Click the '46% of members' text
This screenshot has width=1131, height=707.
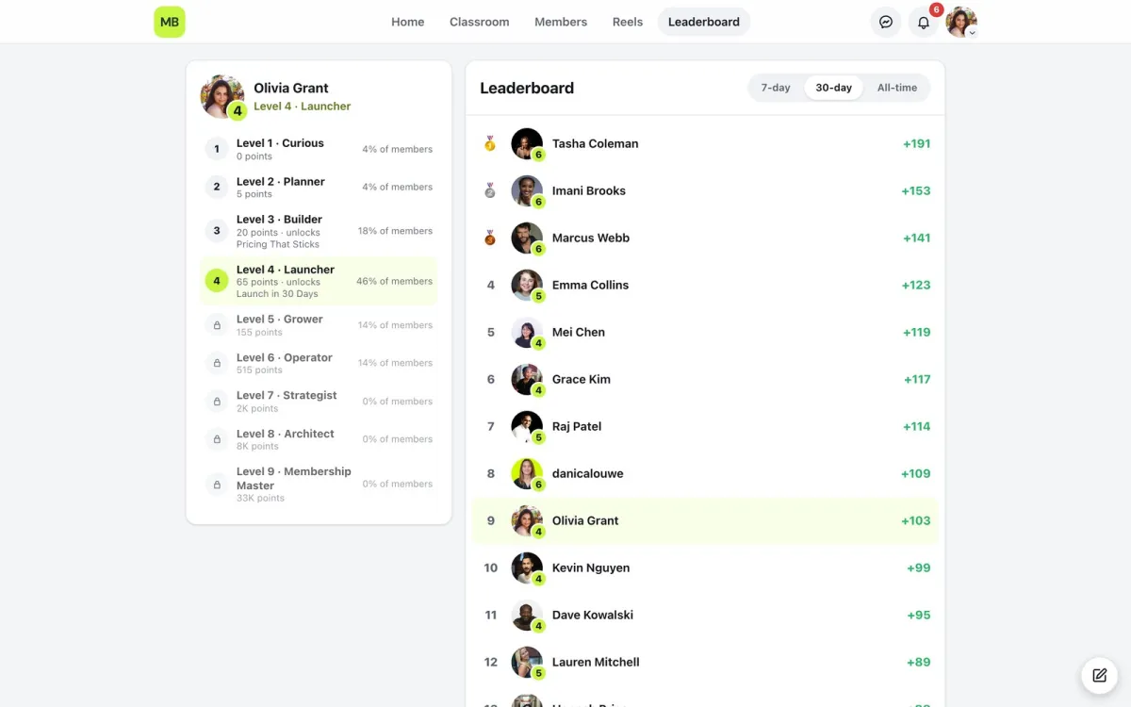[395, 281]
